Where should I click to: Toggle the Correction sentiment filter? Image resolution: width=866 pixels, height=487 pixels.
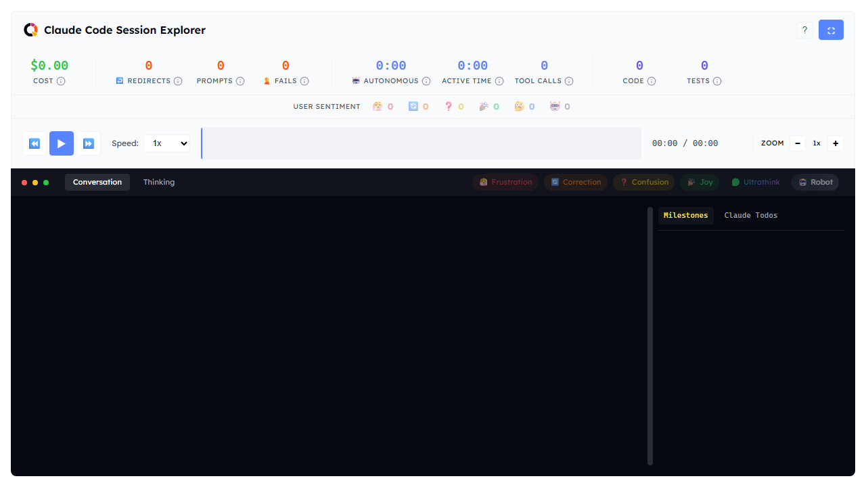[575, 182]
